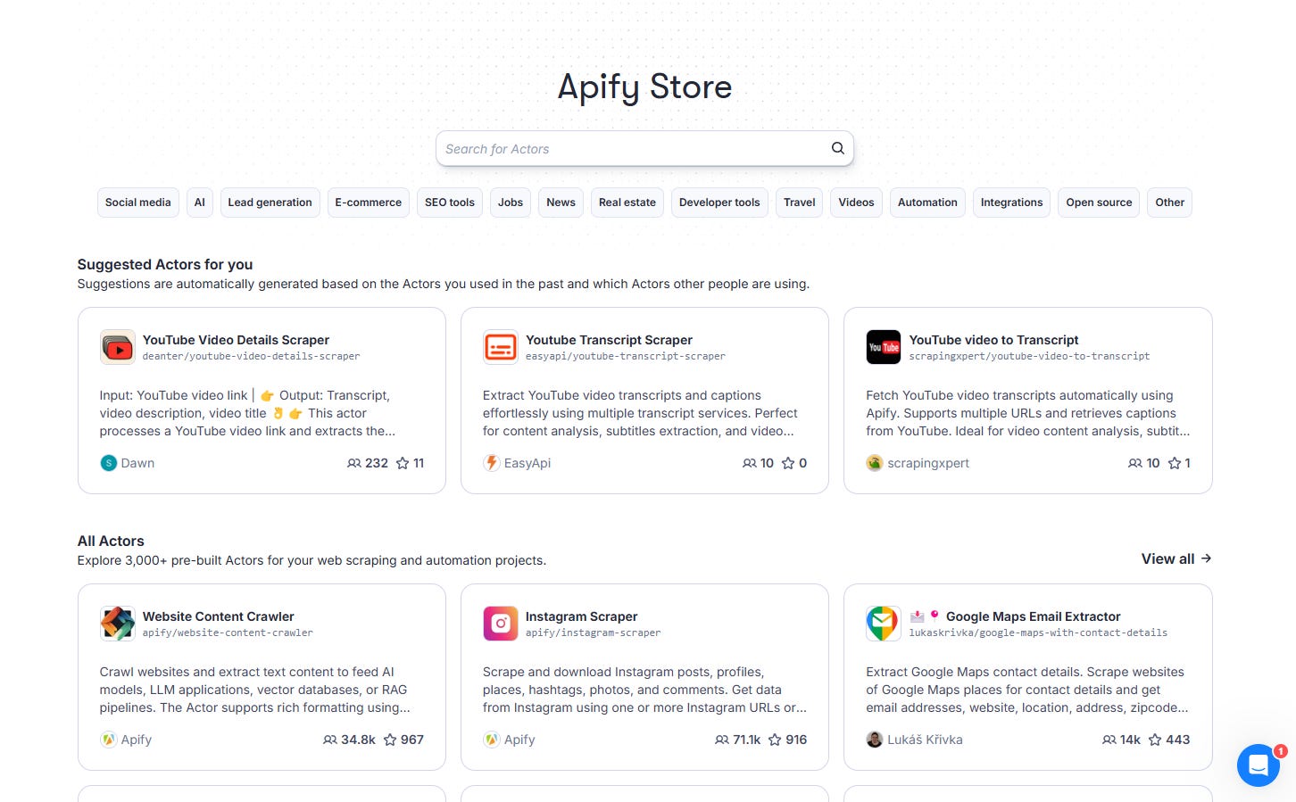The image size is (1296, 802).
Task: Click star icon next to 443
Action: (1155, 740)
